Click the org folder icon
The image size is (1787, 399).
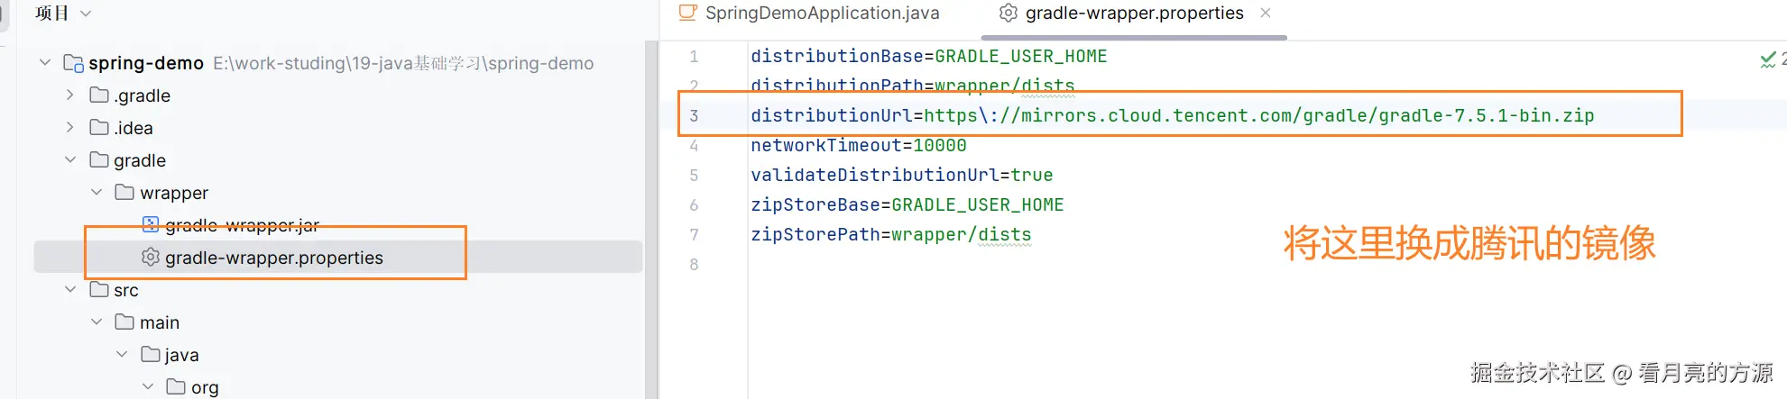click(177, 386)
